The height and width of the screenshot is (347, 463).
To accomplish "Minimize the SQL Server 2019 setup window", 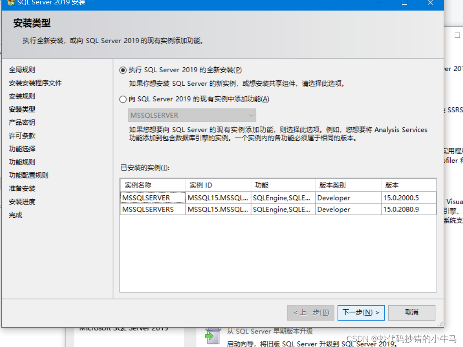I will tap(379, 2).
